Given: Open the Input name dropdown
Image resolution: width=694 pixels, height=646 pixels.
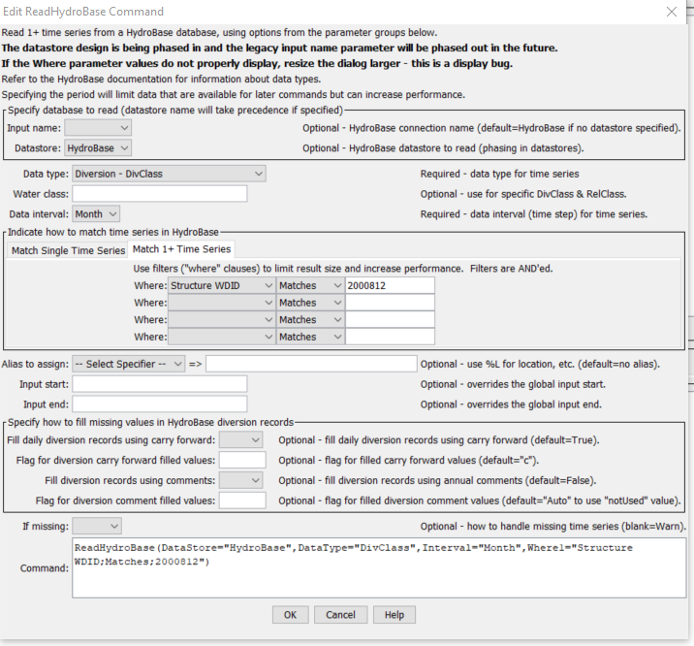Looking at the screenshot, I should (98, 128).
